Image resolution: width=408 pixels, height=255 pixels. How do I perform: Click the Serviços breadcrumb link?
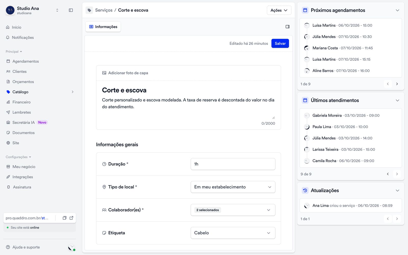click(104, 10)
